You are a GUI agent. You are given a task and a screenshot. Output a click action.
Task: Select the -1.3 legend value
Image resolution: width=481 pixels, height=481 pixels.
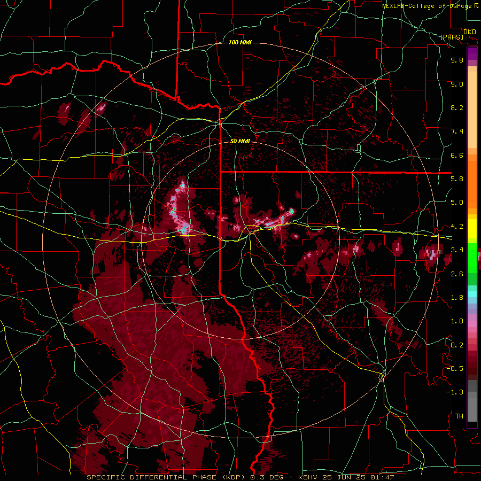[x=455, y=392]
